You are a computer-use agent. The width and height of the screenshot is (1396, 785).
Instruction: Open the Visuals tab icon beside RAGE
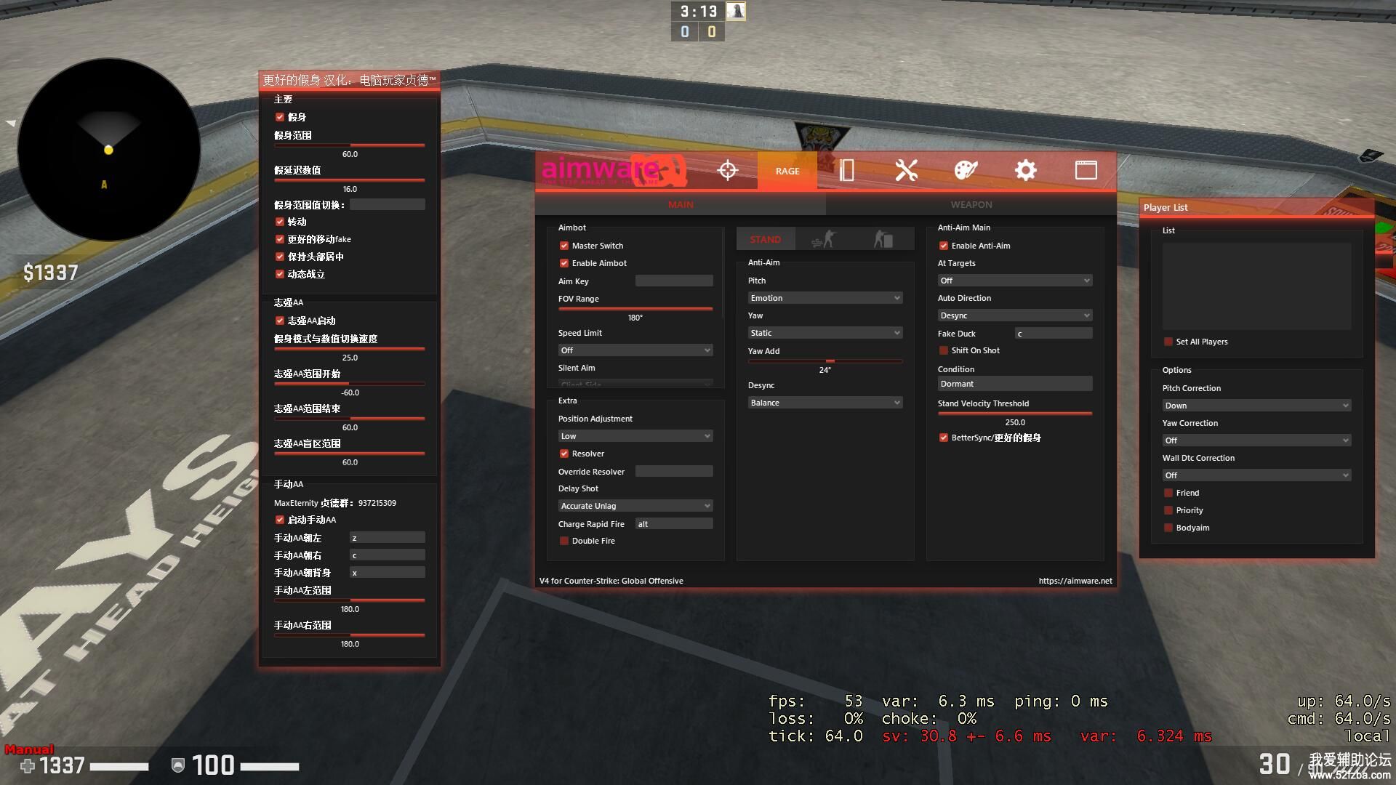pos(846,171)
